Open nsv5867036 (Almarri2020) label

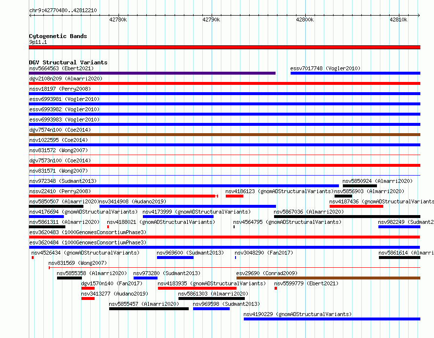click(x=309, y=212)
